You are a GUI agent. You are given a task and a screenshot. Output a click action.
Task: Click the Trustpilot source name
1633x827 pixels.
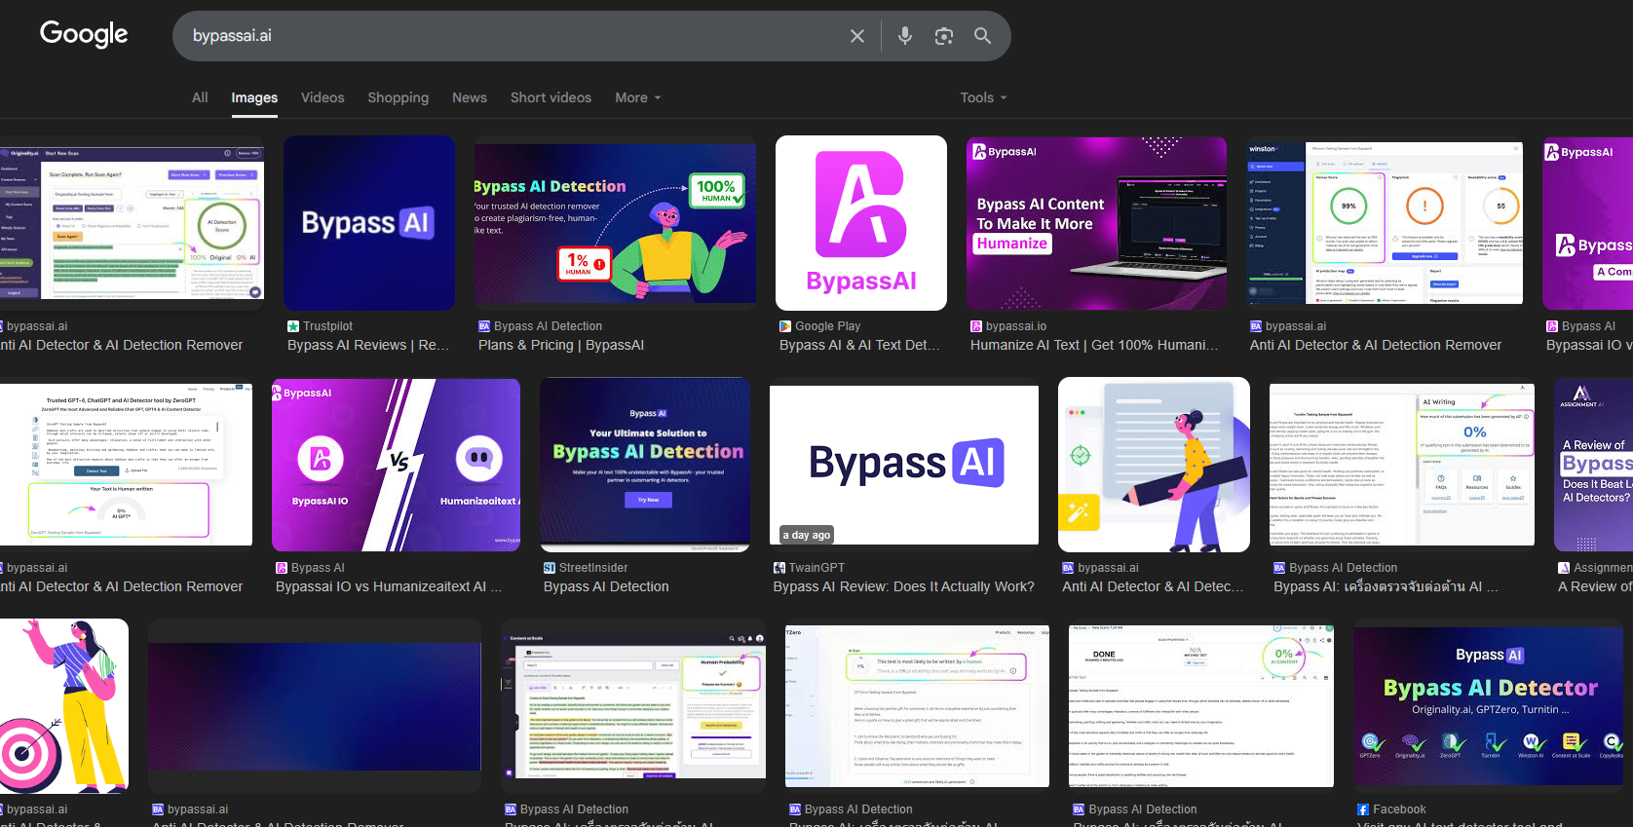[327, 326]
